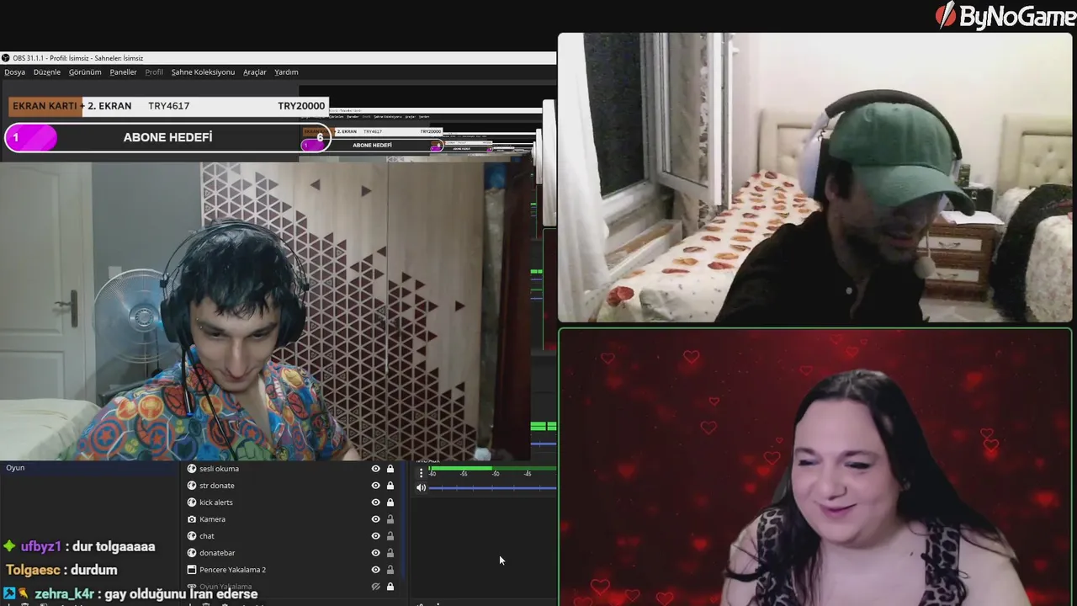Hide the chat source
This screenshot has height=606, width=1077.
(376, 536)
